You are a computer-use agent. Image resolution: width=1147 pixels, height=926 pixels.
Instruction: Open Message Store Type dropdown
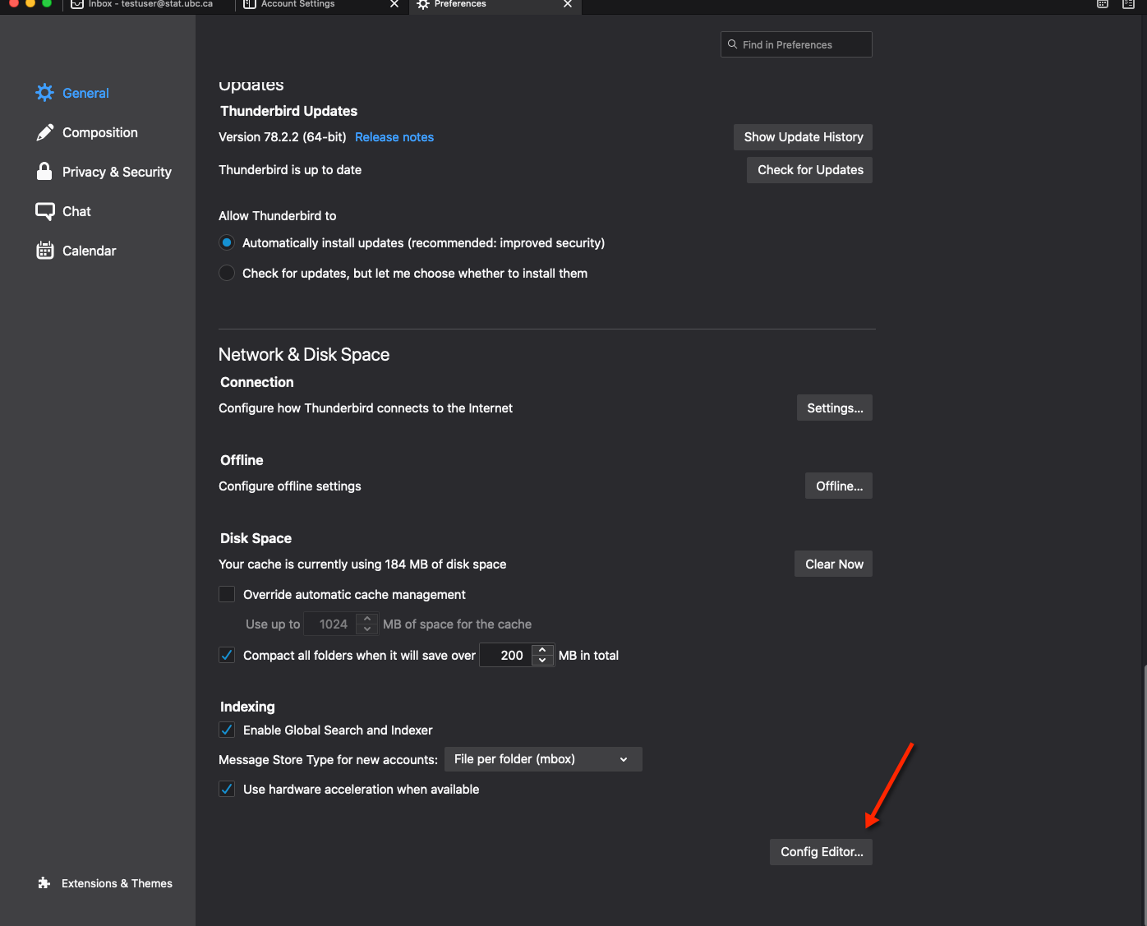[x=543, y=759]
